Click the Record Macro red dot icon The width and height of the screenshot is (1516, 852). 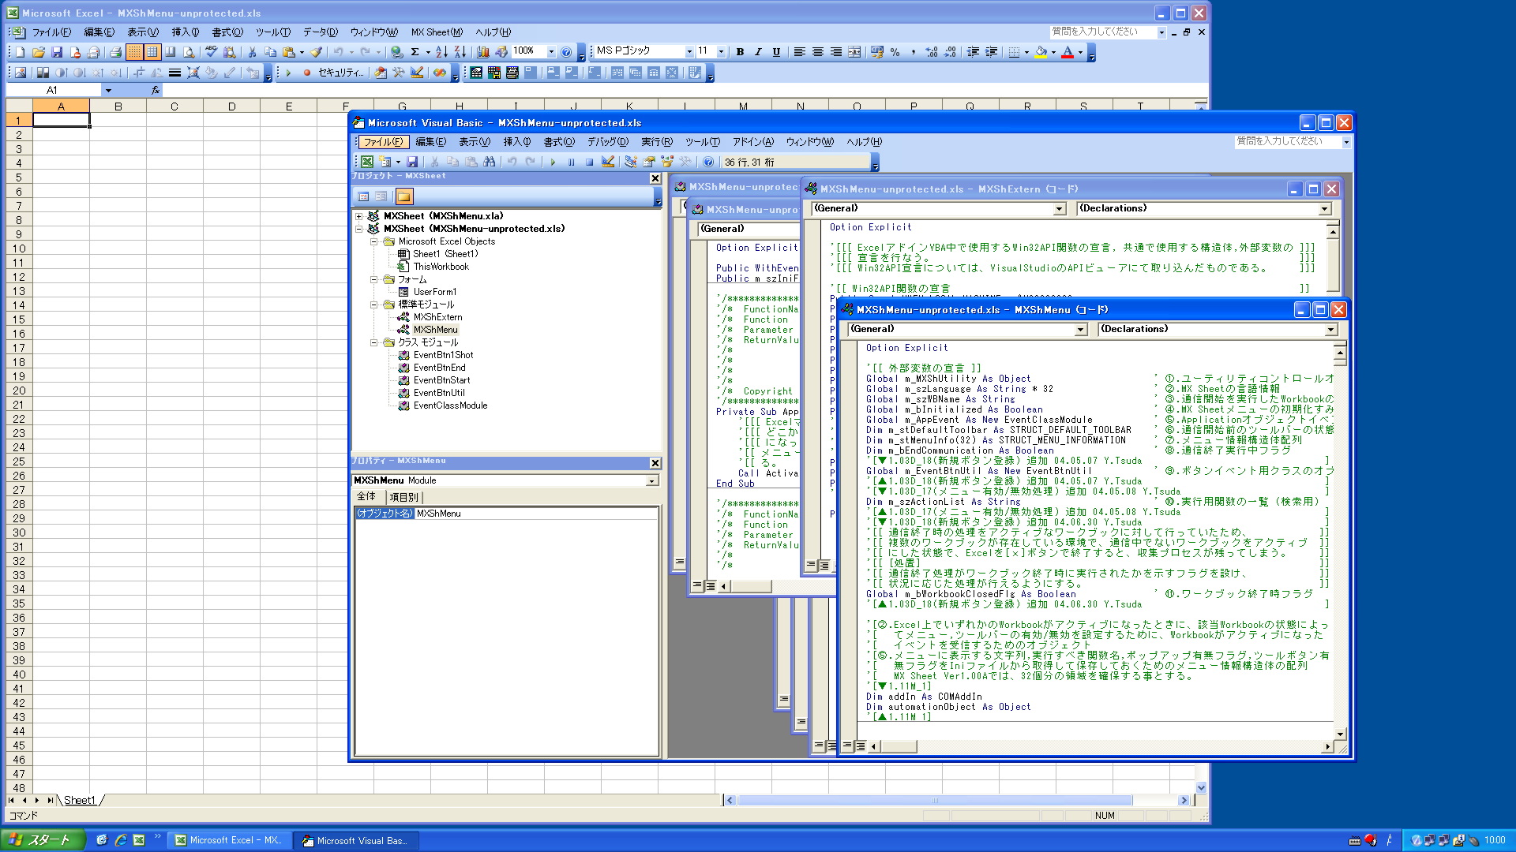[x=307, y=73]
